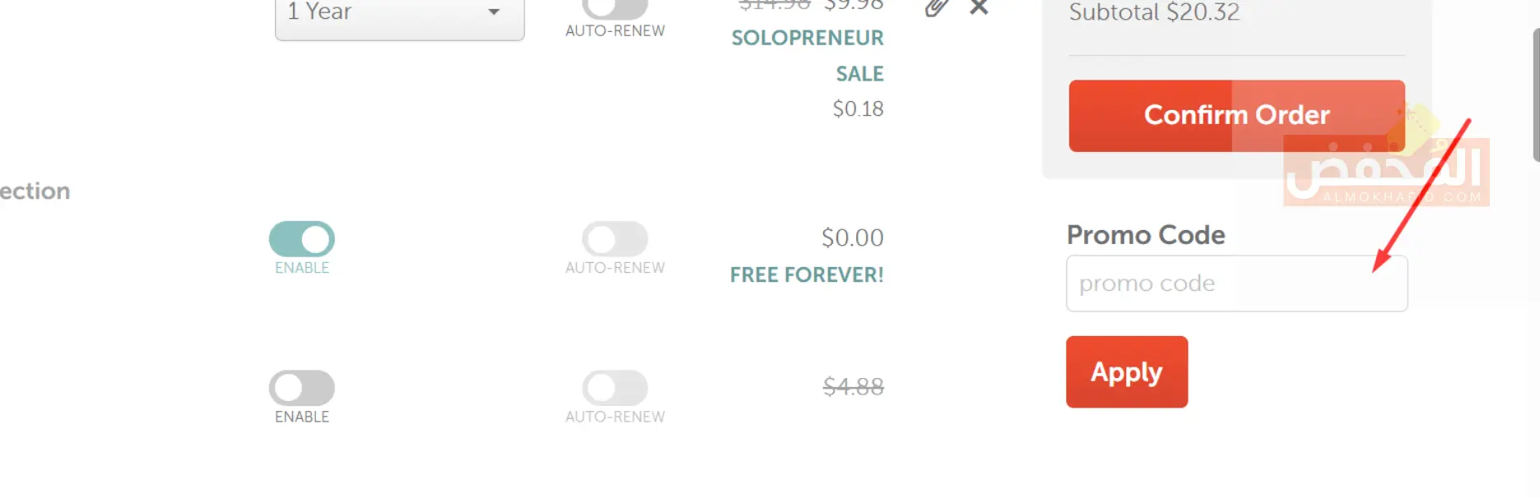
Task: Click the $0.00 price
Action: pos(853,238)
